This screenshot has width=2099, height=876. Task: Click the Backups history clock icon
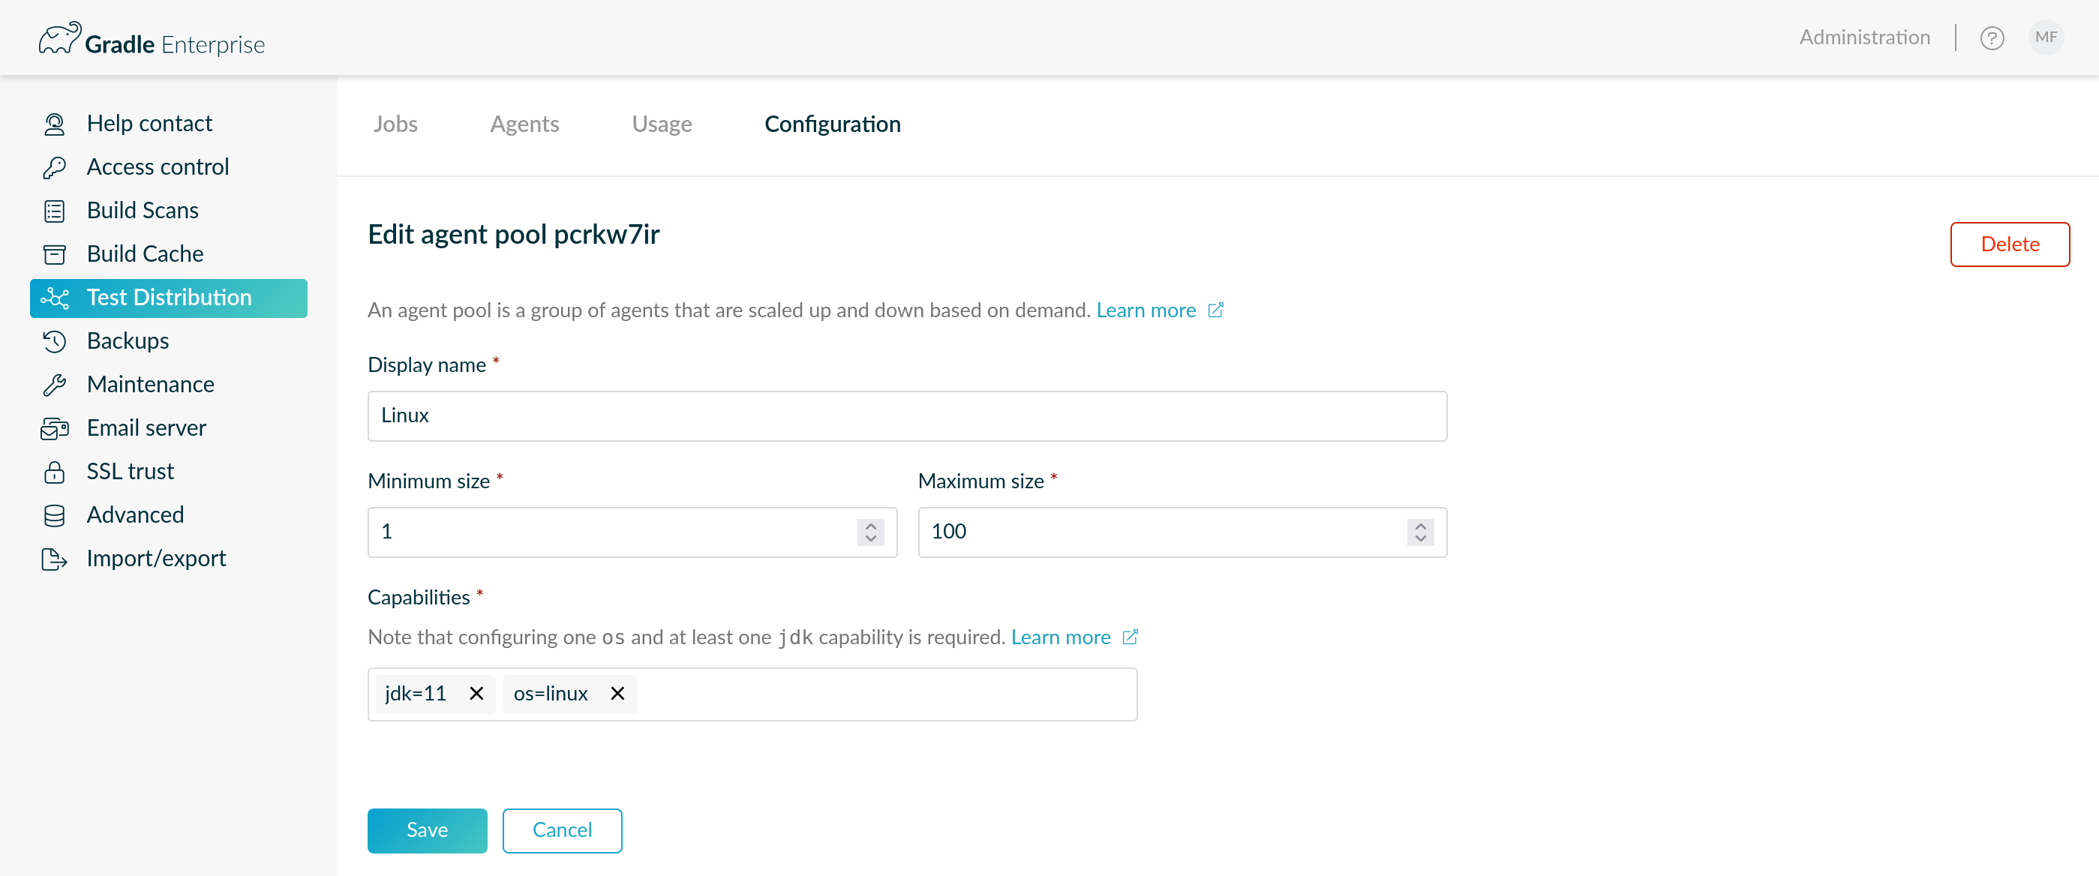point(55,341)
